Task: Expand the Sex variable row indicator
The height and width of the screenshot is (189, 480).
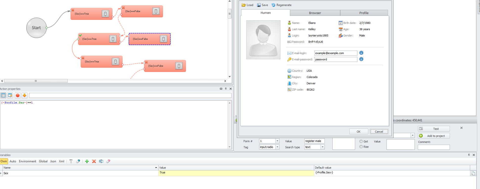Action: [1, 173]
